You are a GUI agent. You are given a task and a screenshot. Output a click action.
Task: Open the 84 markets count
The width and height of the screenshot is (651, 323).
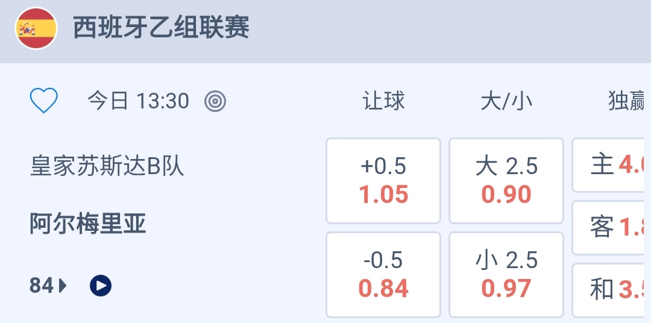click(42, 285)
